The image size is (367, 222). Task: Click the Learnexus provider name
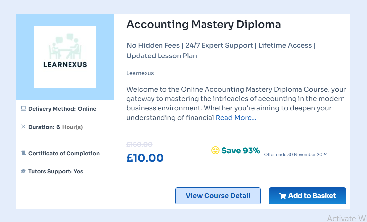(x=140, y=73)
